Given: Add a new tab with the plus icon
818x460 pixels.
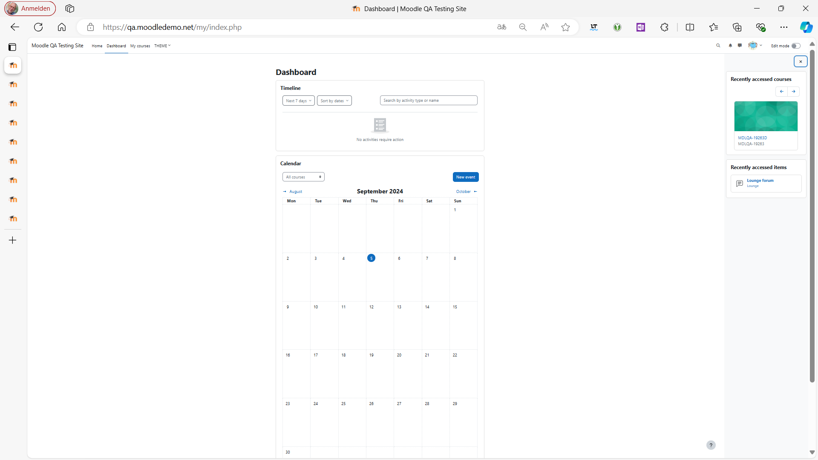Looking at the screenshot, I should [x=13, y=240].
